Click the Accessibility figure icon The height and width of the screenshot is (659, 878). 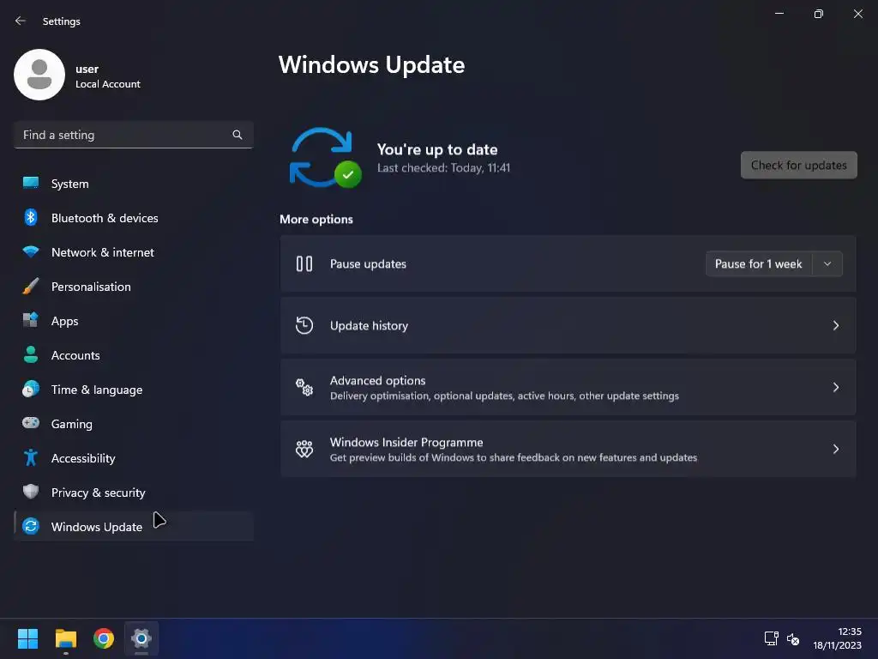click(x=31, y=457)
